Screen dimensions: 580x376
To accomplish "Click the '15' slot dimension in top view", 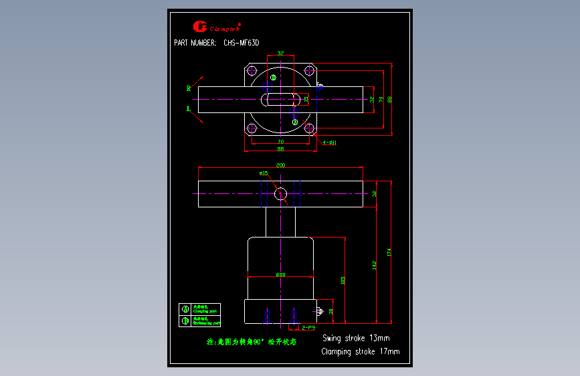I will tap(306, 100).
